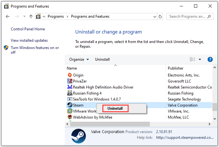The image size is (219, 147).
Task: Go back with the back arrow
Action: (8, 16)
